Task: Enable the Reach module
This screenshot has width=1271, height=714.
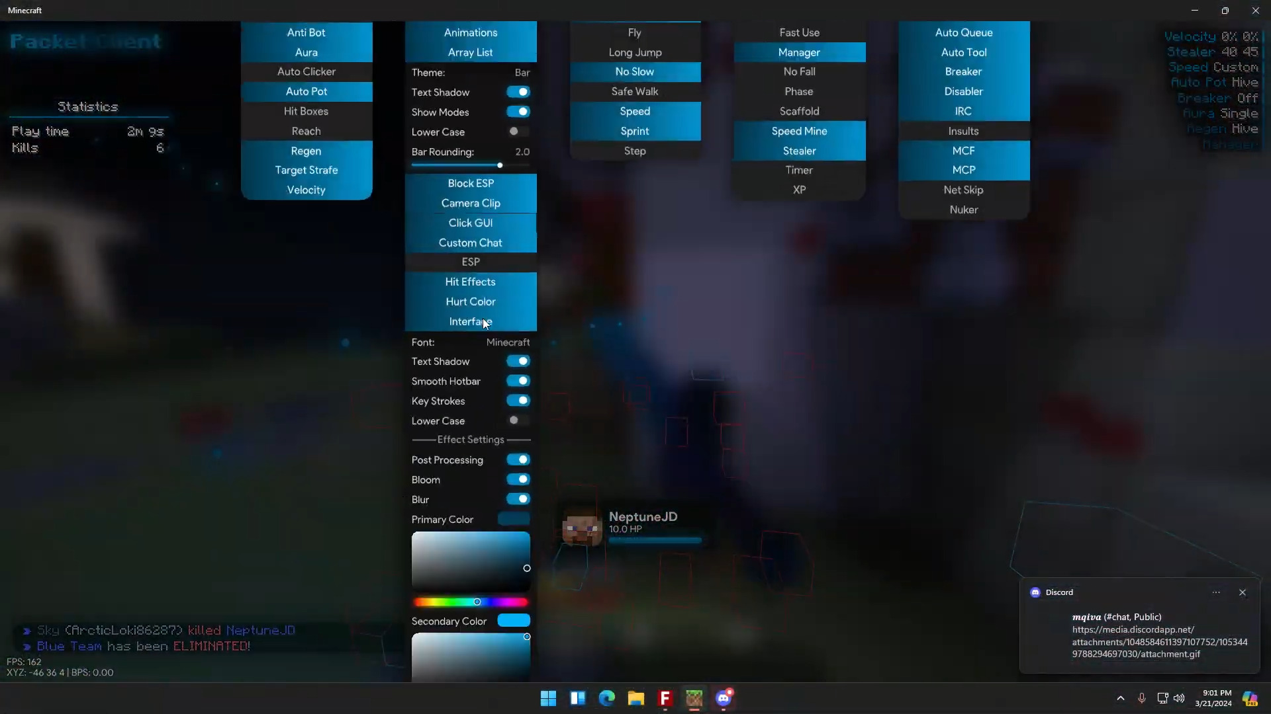Action: [x=306, y=131]
